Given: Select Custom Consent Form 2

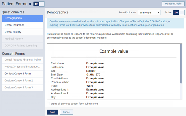Looking at the screenshot, I should tap(23, 81).
